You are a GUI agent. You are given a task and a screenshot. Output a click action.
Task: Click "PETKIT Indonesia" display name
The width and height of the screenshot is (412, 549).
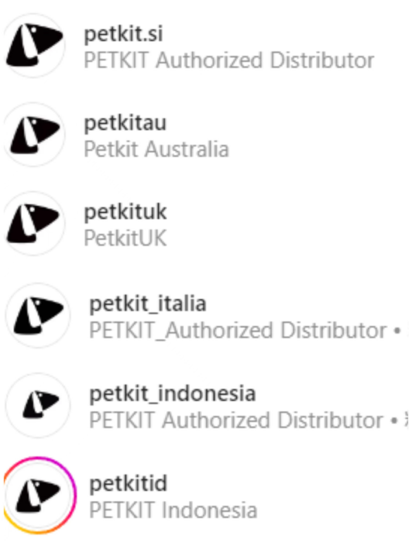[173, 510]
